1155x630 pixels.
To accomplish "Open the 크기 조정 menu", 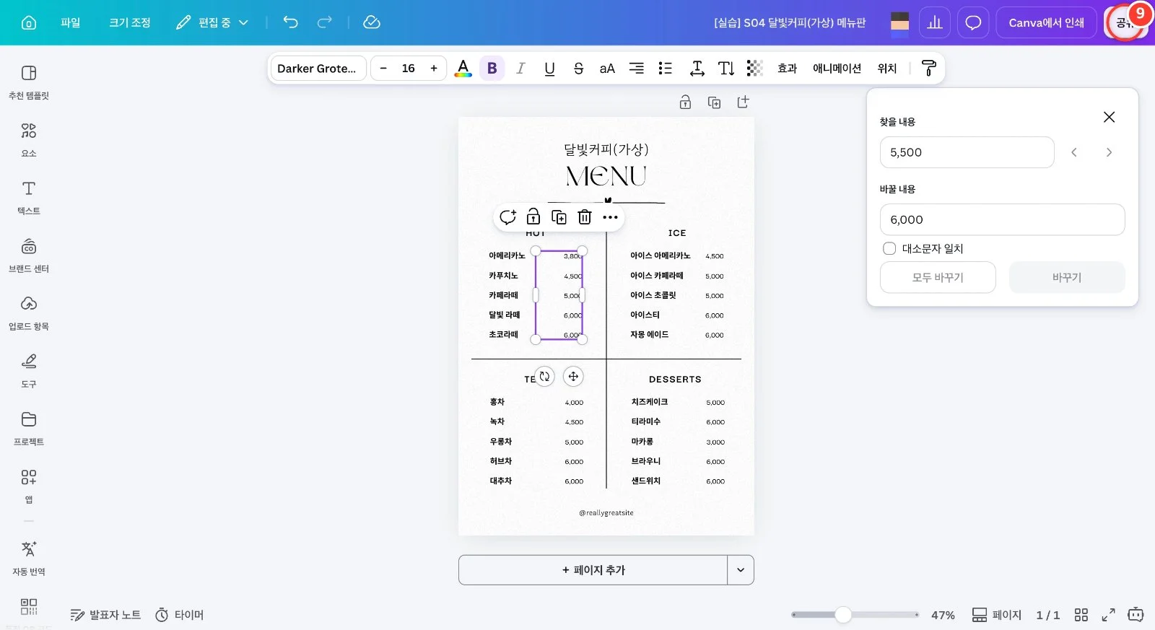I will point(130,22).
